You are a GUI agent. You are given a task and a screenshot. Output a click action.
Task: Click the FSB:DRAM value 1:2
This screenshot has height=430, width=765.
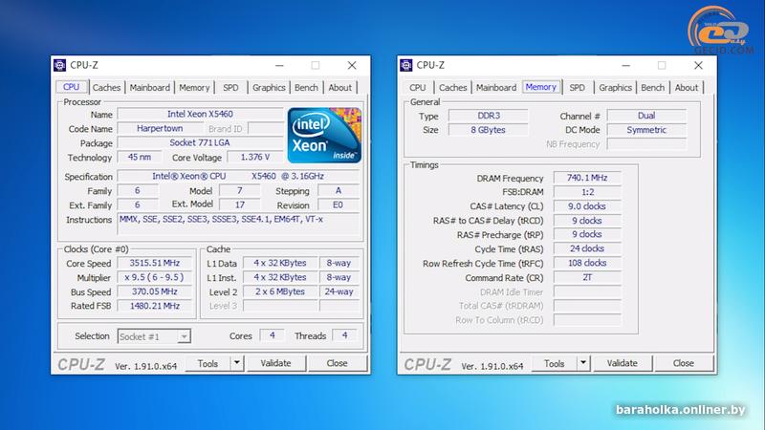587,192
